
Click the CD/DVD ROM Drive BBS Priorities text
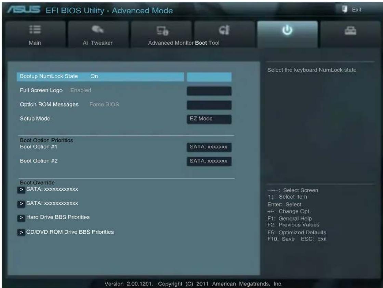[70, 232]
